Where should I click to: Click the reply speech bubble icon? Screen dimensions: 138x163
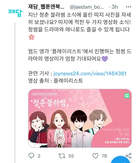pos(31,156)
